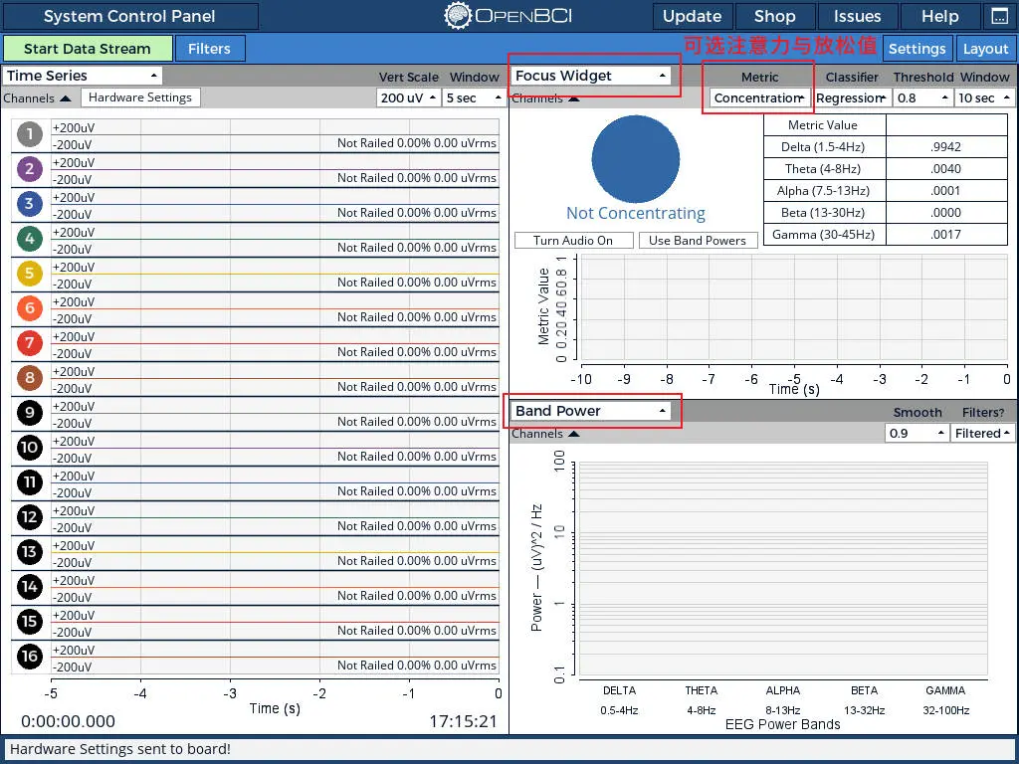Toggle channel 3 blue circle
1019x764 pixels.
(x=29, y=204)
